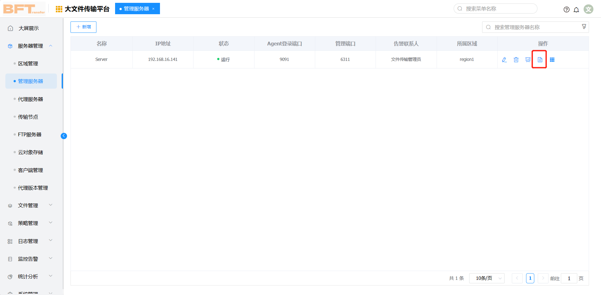Click the grid icon in the Server row
This screenshot has width=601, height=295.
coord(552,60)
